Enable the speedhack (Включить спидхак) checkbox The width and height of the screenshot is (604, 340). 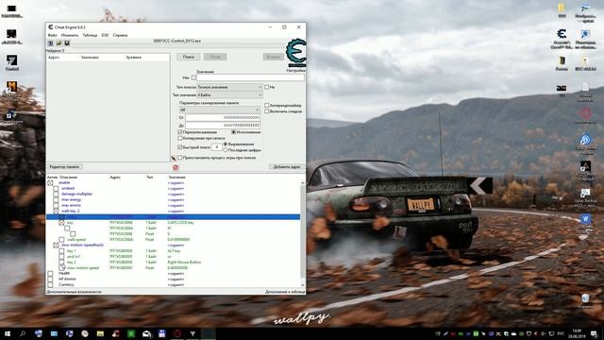[266, 111]
